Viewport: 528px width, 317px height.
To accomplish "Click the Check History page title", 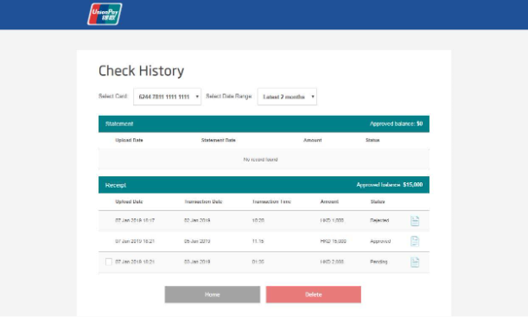I will (142, 71).
